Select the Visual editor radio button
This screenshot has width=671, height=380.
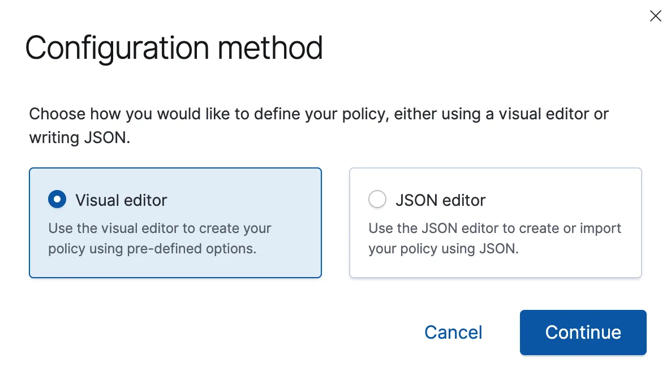[x=57, y=200]
